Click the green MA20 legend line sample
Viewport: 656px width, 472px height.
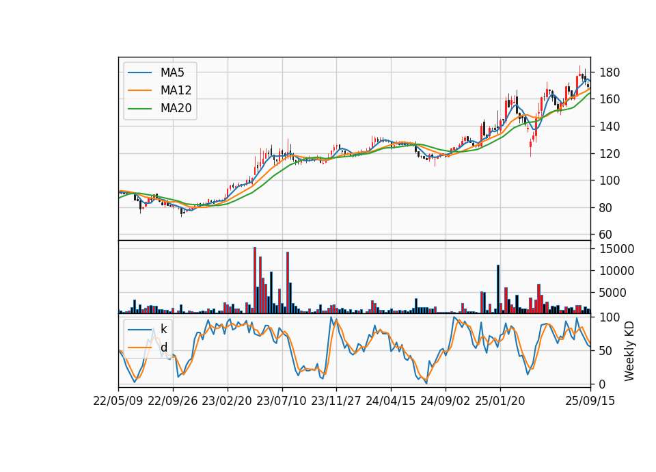[x=139, y=108]
